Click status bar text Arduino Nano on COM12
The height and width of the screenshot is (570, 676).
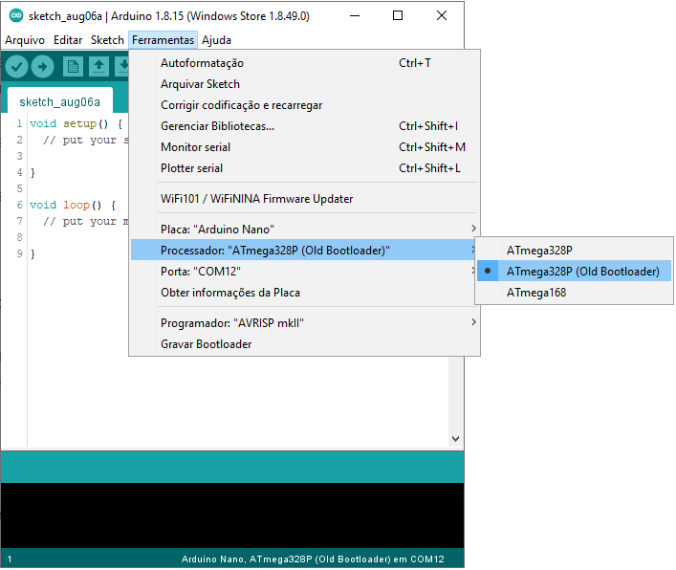point(313,559)
